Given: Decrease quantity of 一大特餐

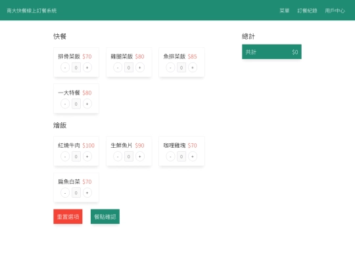Looking at the screenshot, I should (x=65, y=104).
